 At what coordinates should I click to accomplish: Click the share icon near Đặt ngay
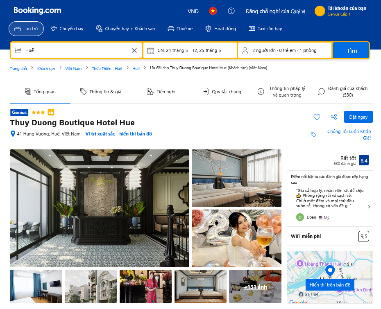pos(333,117)
